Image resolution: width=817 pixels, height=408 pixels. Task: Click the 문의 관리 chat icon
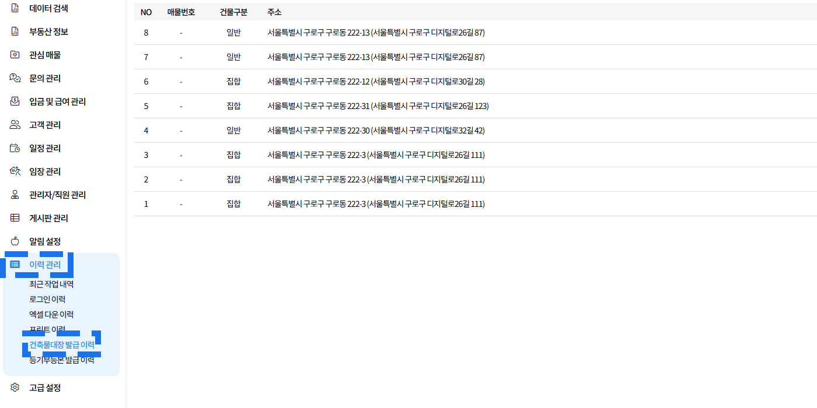15,78
